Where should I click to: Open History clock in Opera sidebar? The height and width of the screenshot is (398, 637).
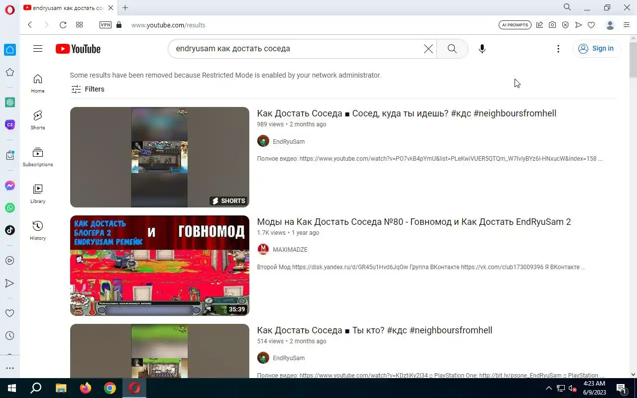[10, 336]
